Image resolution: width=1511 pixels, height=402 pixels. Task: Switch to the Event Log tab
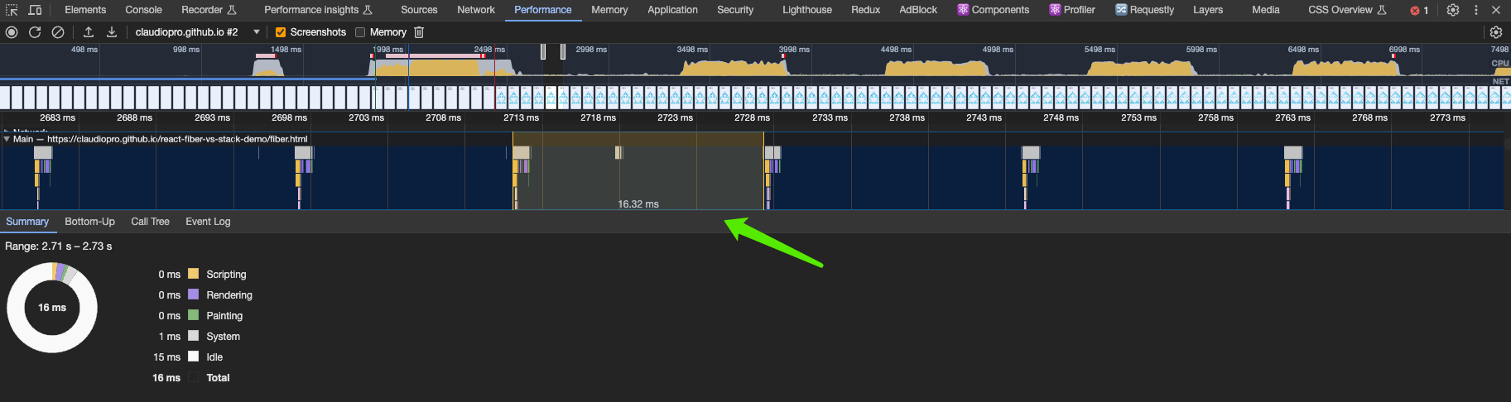pyautogui.click(x=208, y=222)
